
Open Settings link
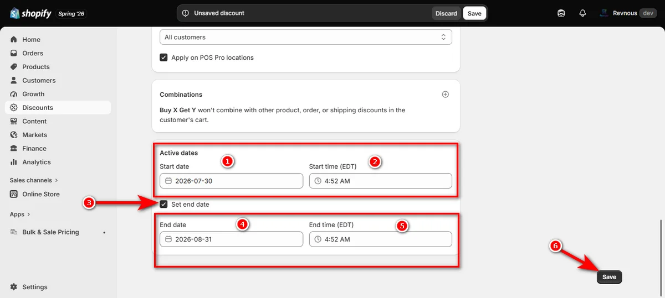click(58, 287)
